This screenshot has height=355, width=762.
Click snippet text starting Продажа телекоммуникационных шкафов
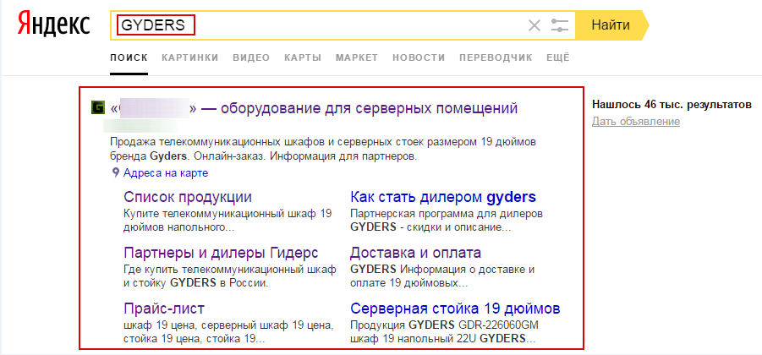coord(324,150)
